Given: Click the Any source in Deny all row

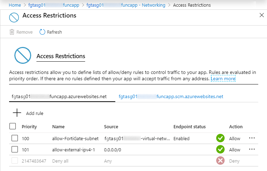Looking at the screenshot, I should pyautogui.click(x=108, y=161).
